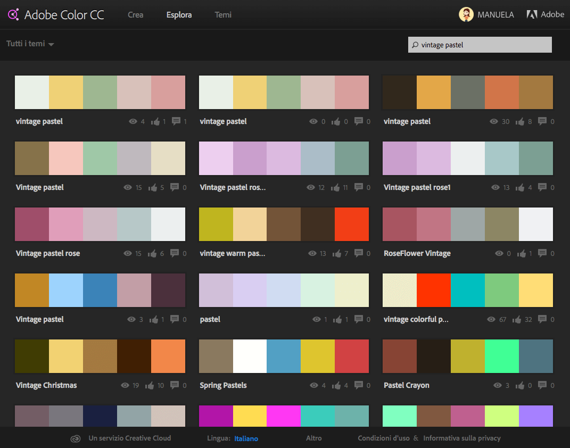Expand the Tutti i temi filter dropdown

point(30,44)
